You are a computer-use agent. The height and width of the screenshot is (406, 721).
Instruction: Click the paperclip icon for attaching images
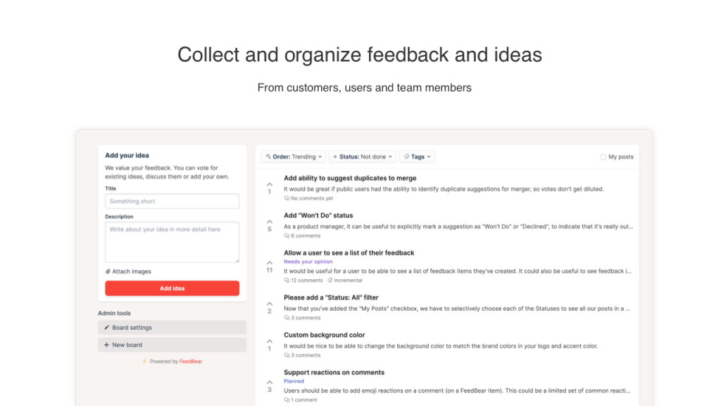click(x=108, y=271)
